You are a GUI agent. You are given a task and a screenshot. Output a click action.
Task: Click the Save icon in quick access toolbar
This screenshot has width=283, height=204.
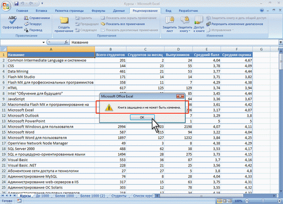(16, 4)
